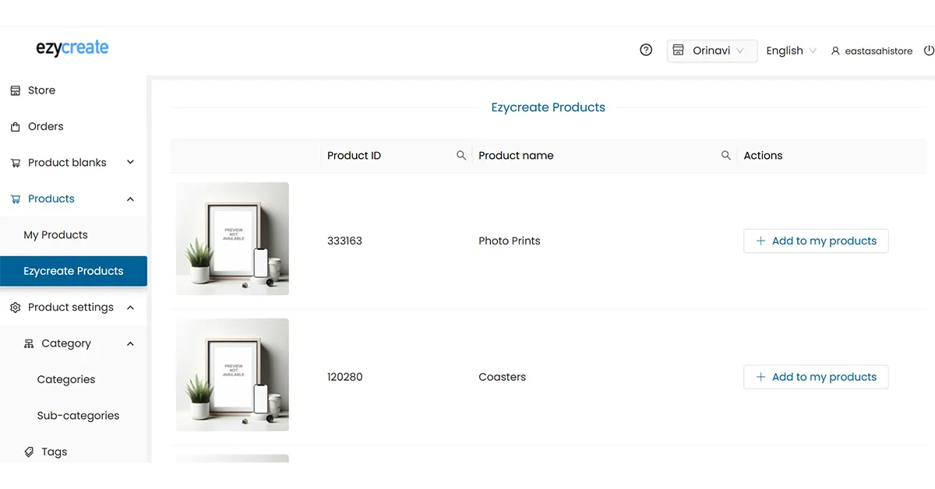The image size is (935, 489).
Task: Click the Actions column header
Action: (x=763, y=156)
